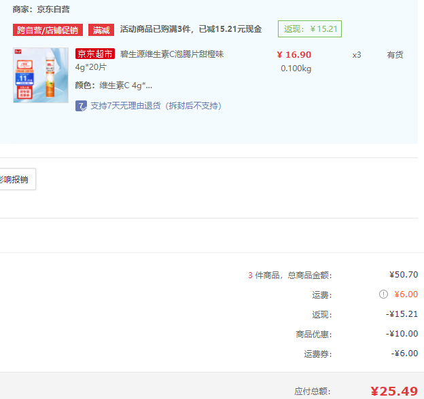The height and width of the screenshot is (399, 424).
Task: Open the 碧生源维生素C泡腾片甜橙味 product link
Action: [172, 54]
